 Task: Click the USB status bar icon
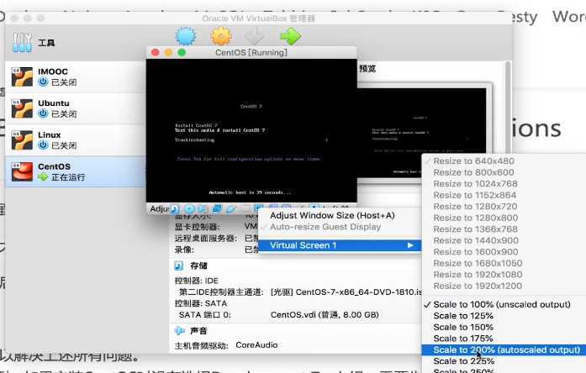[231, 209]
